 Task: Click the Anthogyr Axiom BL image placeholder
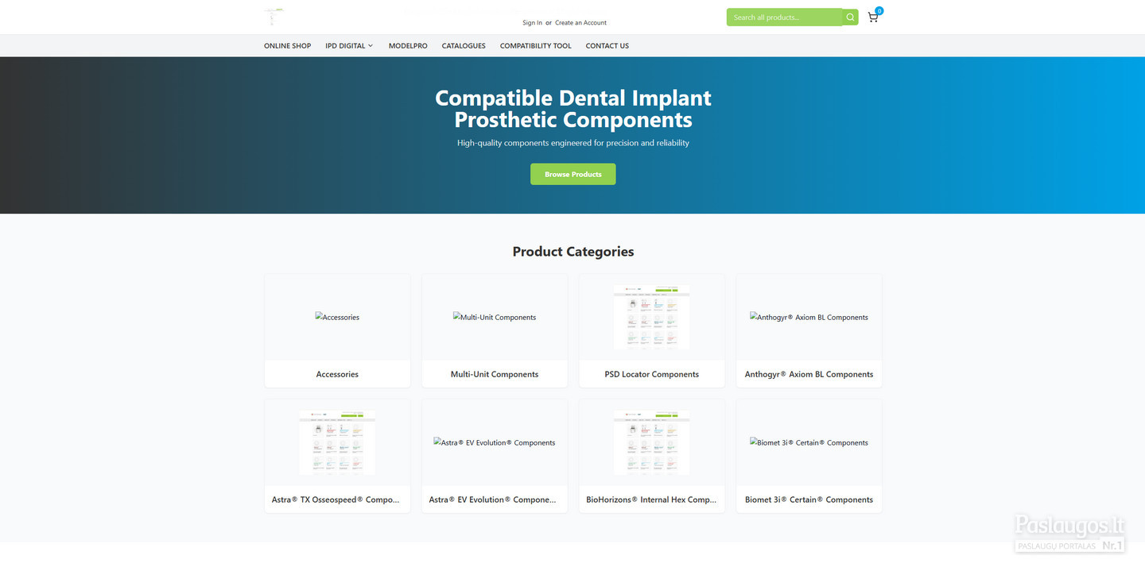(809, 317)
